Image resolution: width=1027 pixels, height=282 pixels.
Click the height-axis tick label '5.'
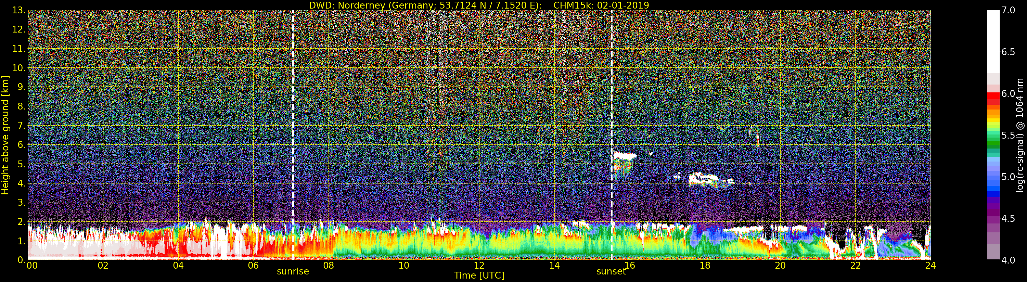22,164
